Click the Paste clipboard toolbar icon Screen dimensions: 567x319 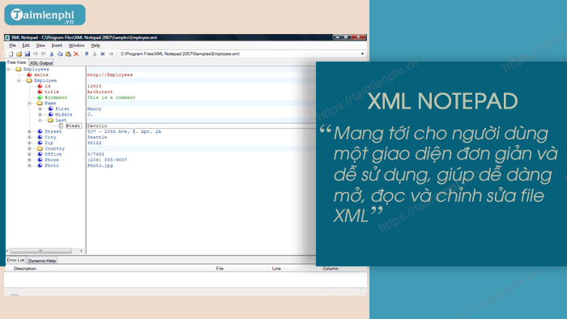pyautogui.click(x=68, y=53)
